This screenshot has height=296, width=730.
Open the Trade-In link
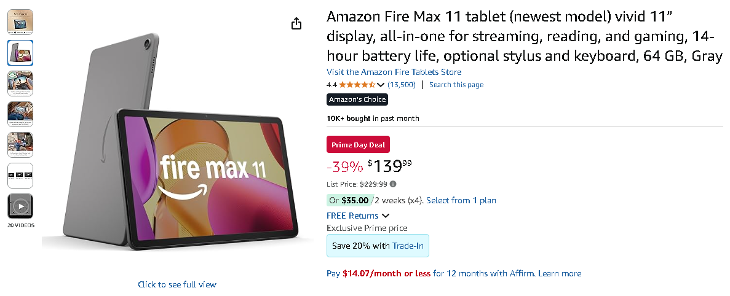click(410, 246)
